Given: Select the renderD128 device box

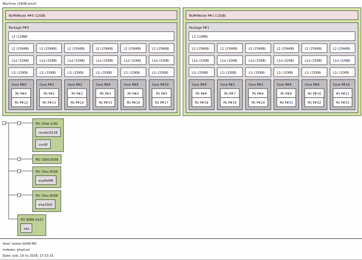Looking at the screenshot, I should point(48,132).
